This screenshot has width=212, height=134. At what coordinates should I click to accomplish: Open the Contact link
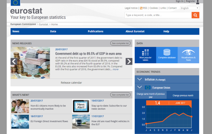click(x=172, y=8)
